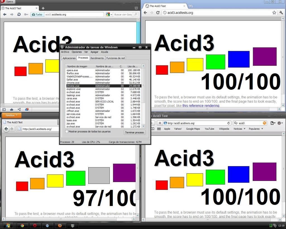Click the Terminar proceso button

[x=134, y=133]
